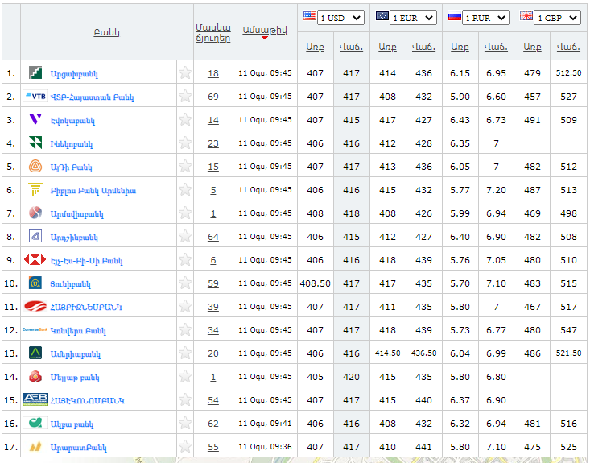Screen dimensions: 590x463
Task: Click the Converse Bank logo
Action: [35, 330]
